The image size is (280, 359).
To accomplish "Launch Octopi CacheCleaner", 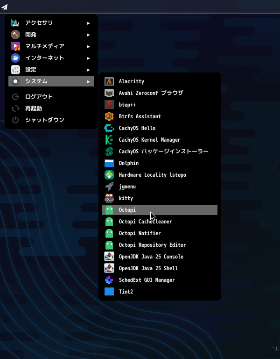I will [160, 222].
